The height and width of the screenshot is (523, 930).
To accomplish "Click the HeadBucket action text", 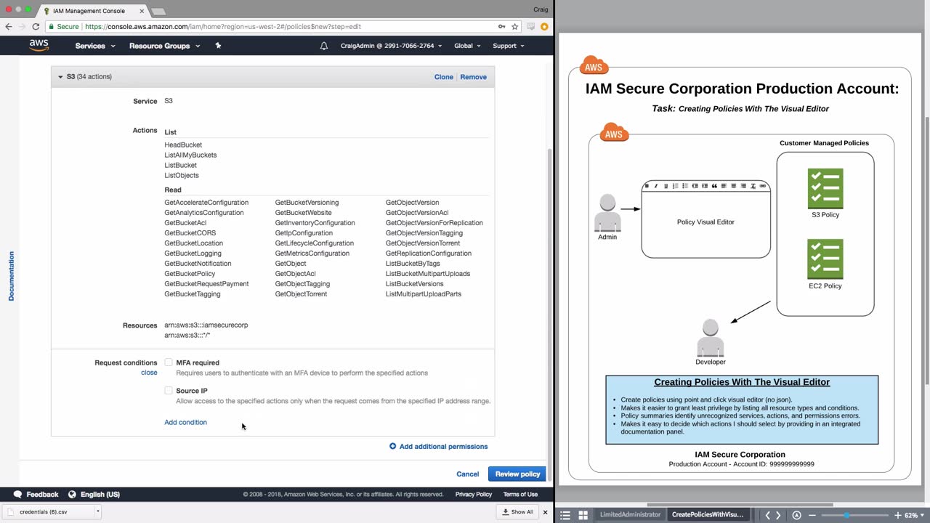I will click(183, 145).
